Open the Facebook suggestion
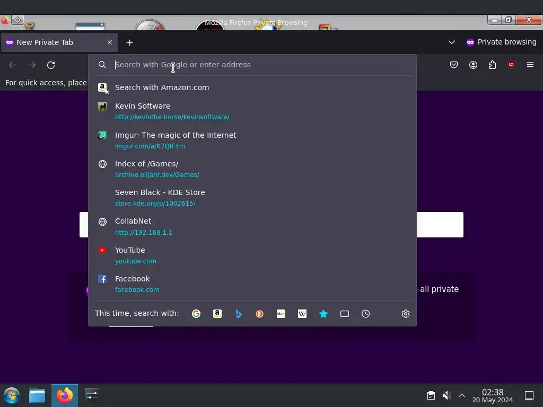Viewport: 543px width, 407px height. click(x=252, y=284)
